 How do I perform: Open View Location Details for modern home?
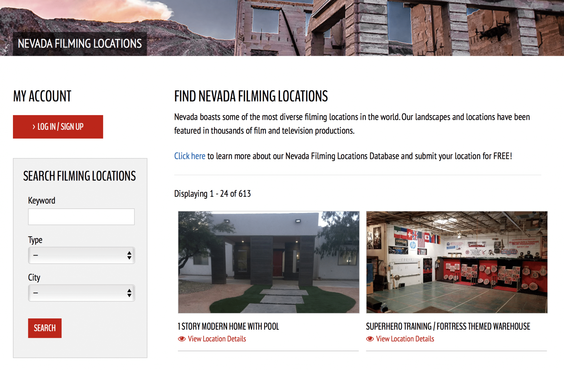click(x=217, y=339)
